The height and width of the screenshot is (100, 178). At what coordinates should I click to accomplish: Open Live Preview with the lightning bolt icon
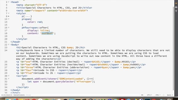click(x=176, y=3)
